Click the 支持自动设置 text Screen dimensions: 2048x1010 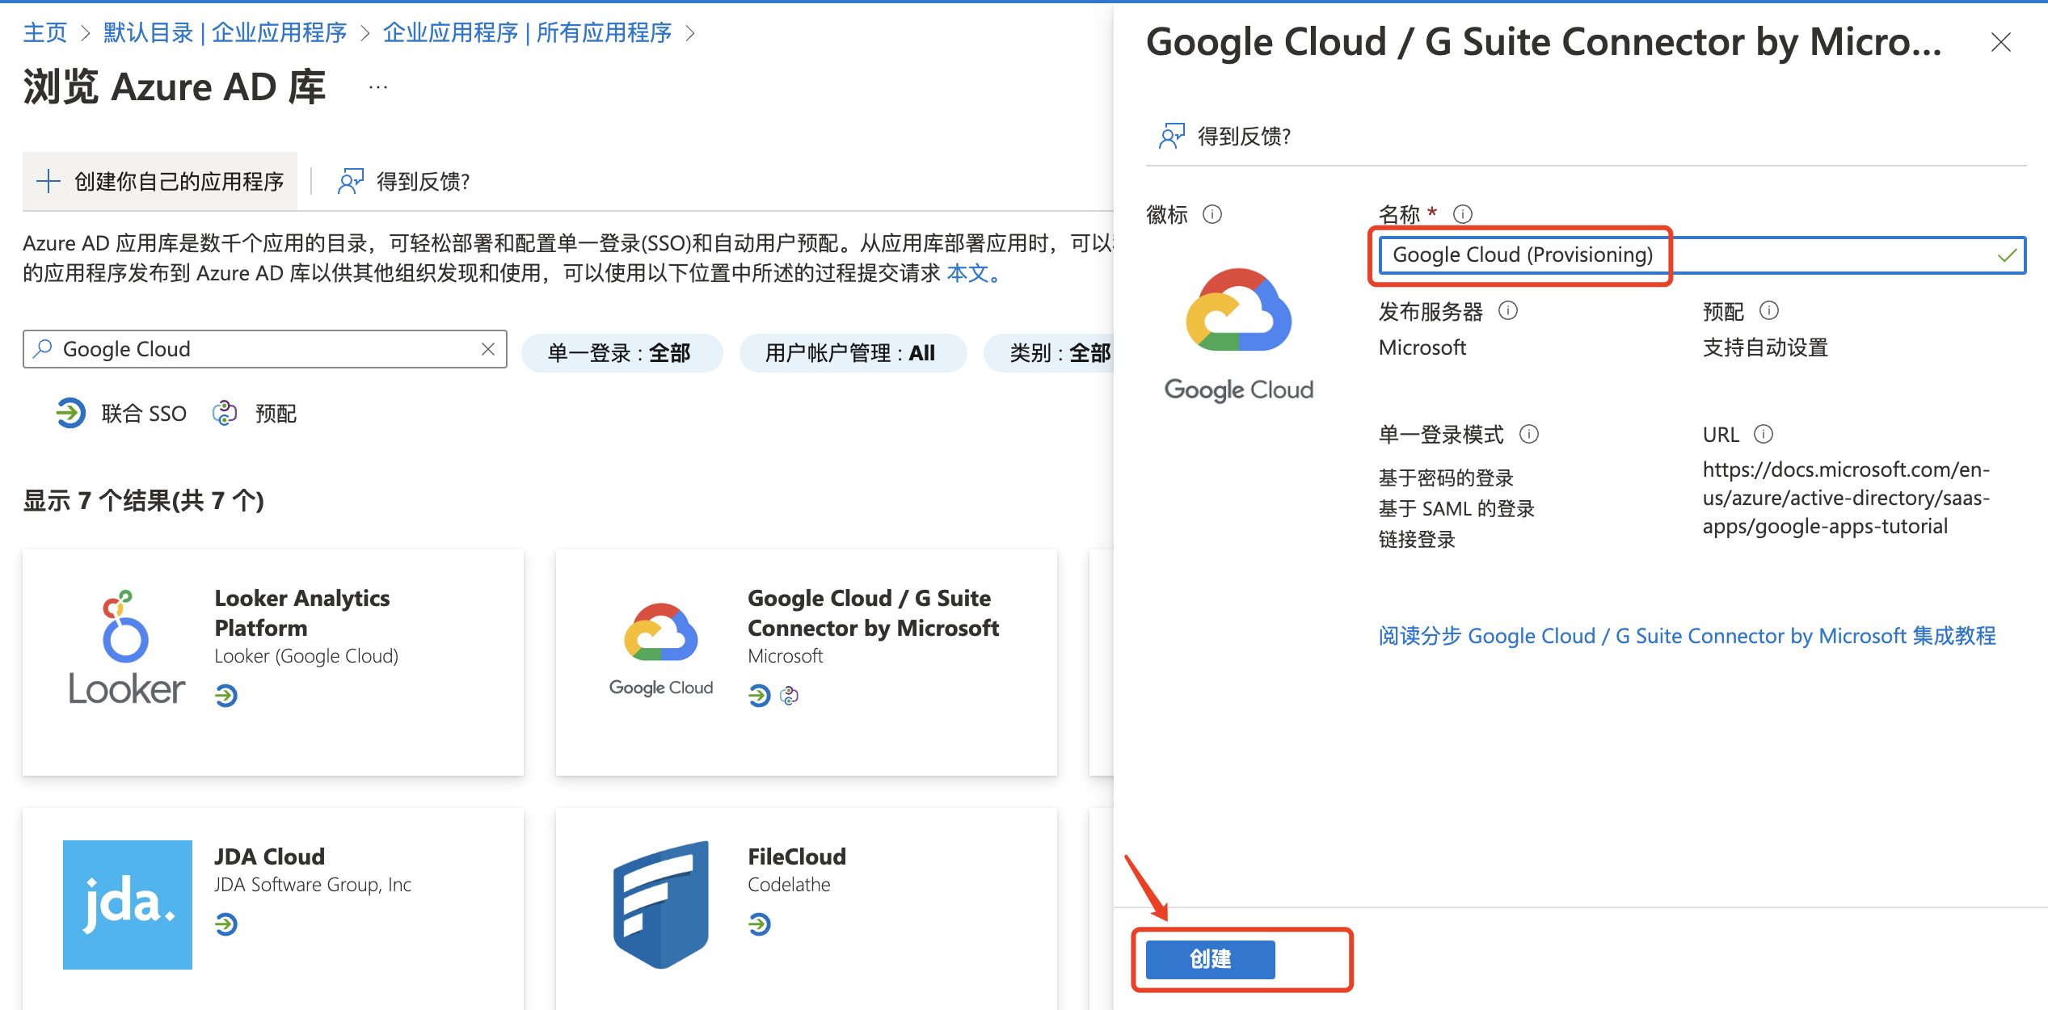[x=1765, y=347]
